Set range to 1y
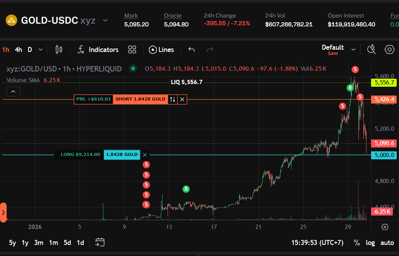The image size is (399, 256). 25,243
